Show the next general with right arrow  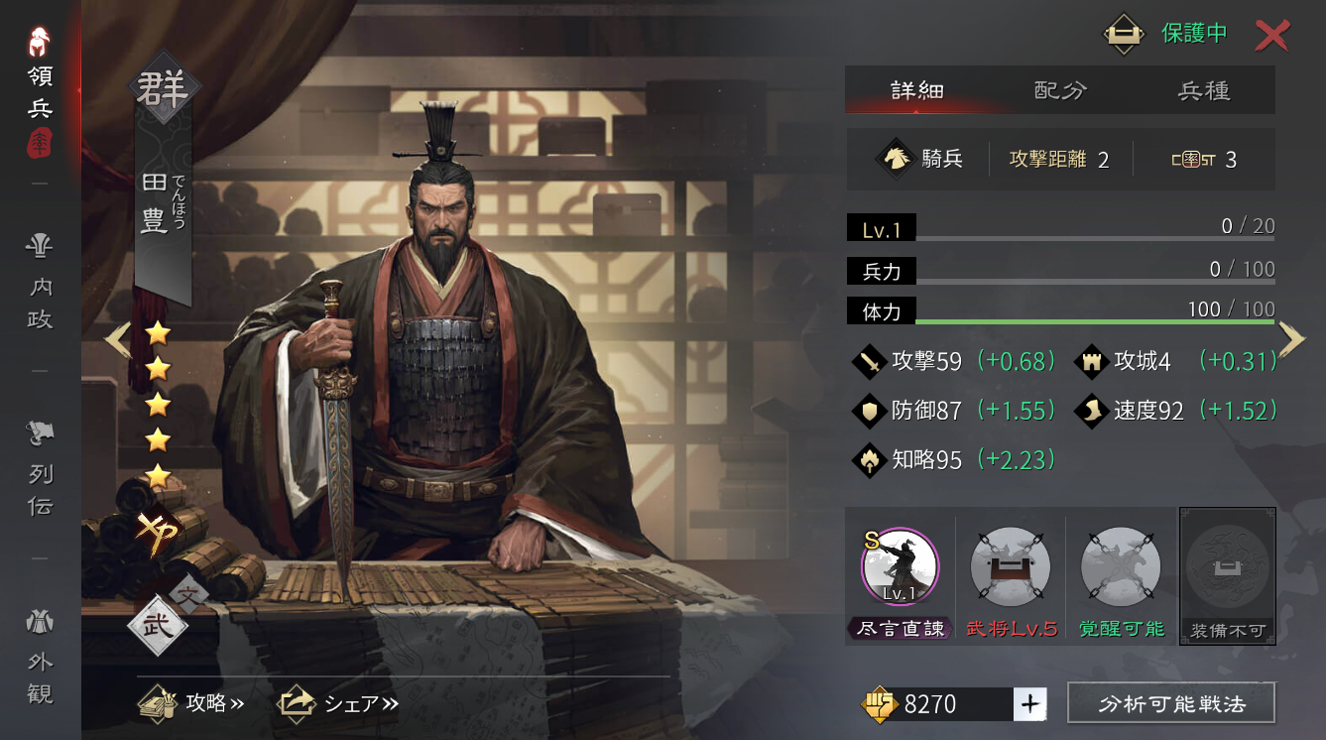(1291, 339)
